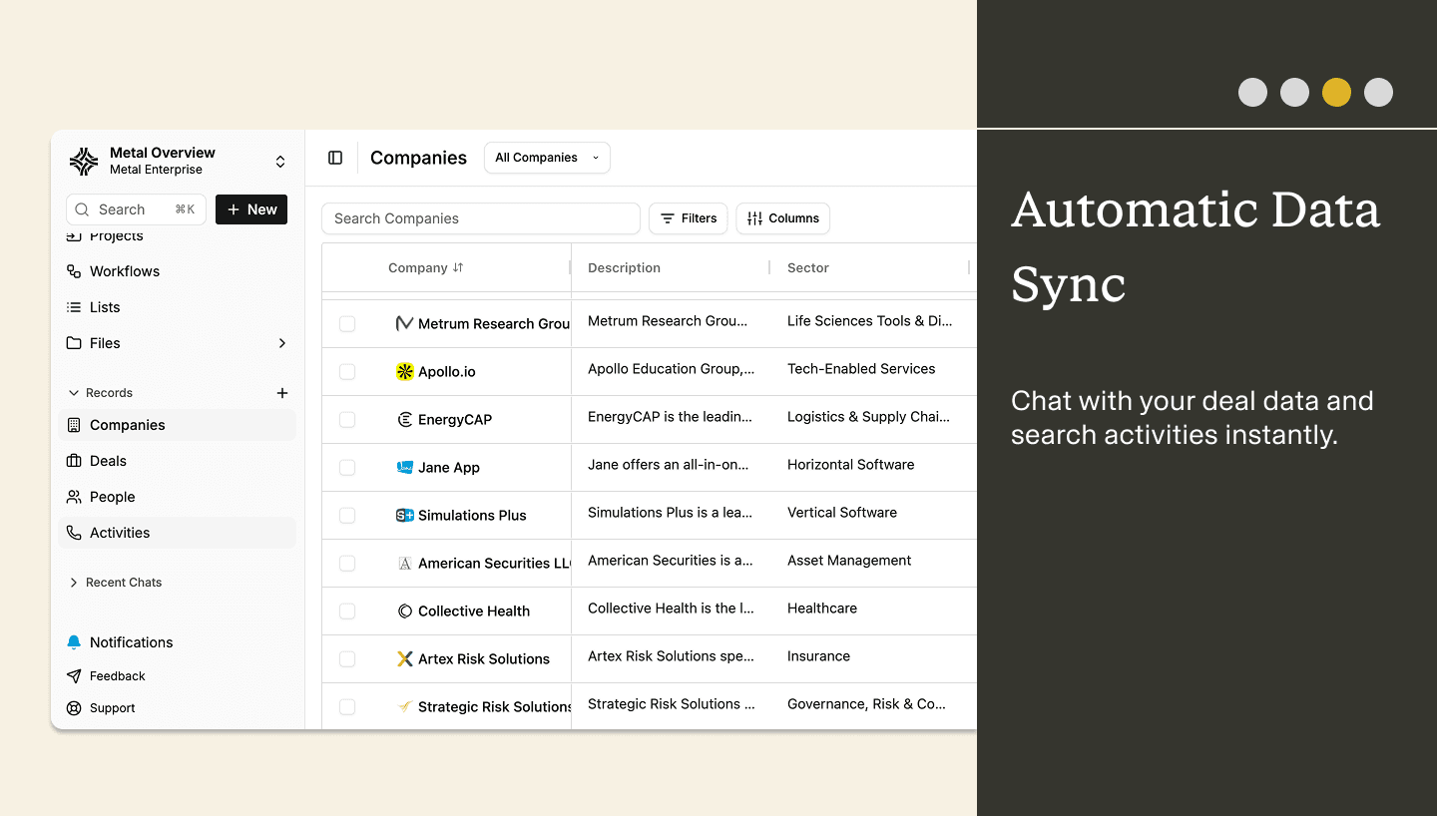Image resolution: width=1437 pixels, height=816 pixels.
Task: Check the Apollo.io row checkbox
Action: coord(347,371)
